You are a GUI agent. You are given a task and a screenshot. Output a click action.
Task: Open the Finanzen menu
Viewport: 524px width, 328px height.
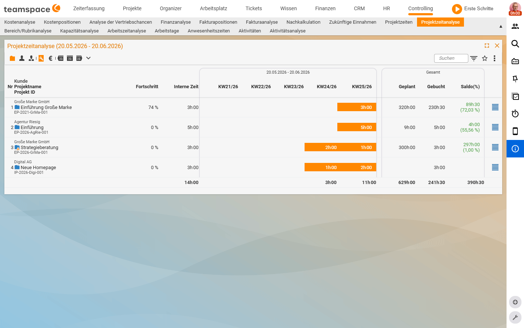(325, 8)
